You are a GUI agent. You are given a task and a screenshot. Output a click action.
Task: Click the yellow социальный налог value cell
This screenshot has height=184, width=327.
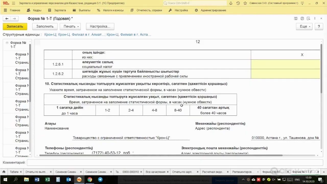[x=285, y=64]
